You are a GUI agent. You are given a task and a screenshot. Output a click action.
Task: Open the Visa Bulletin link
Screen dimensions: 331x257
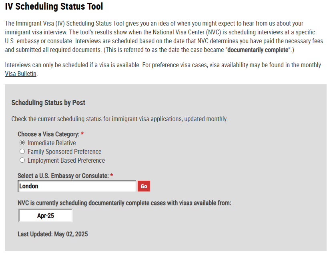pos(21,74)
